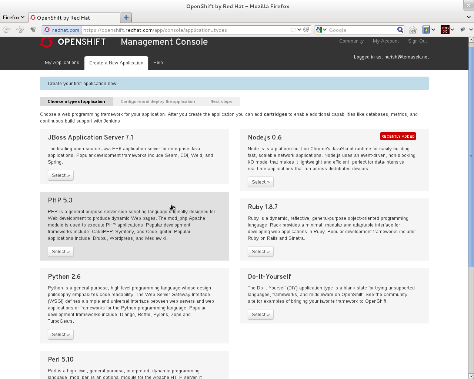Click the bold 'cartridges' word
474x379 pixels.
coord(275,114)
